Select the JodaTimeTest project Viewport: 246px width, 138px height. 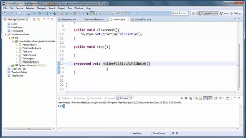(x=18, y=69)
